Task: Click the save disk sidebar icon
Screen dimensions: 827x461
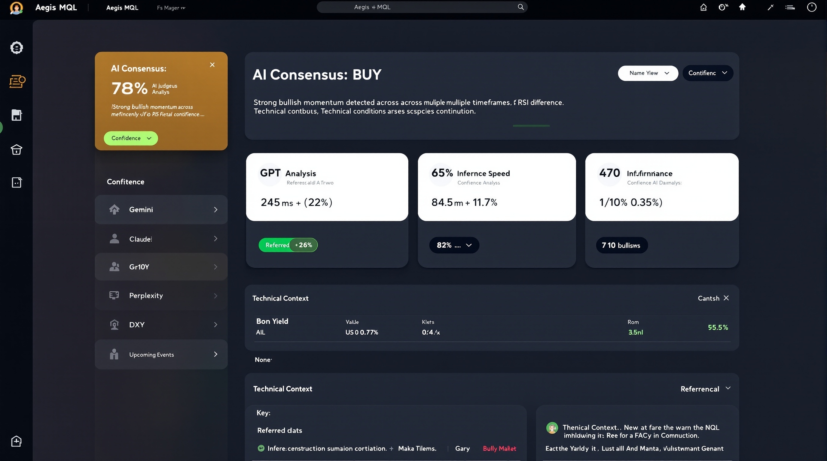Action: click(x=16, y=115)
